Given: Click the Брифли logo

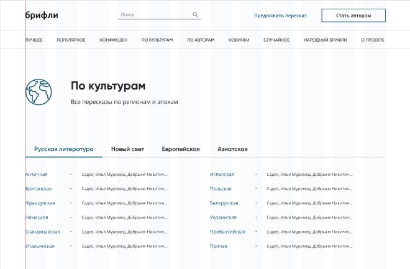Looking at the screenshot, I should click(42, 15).
